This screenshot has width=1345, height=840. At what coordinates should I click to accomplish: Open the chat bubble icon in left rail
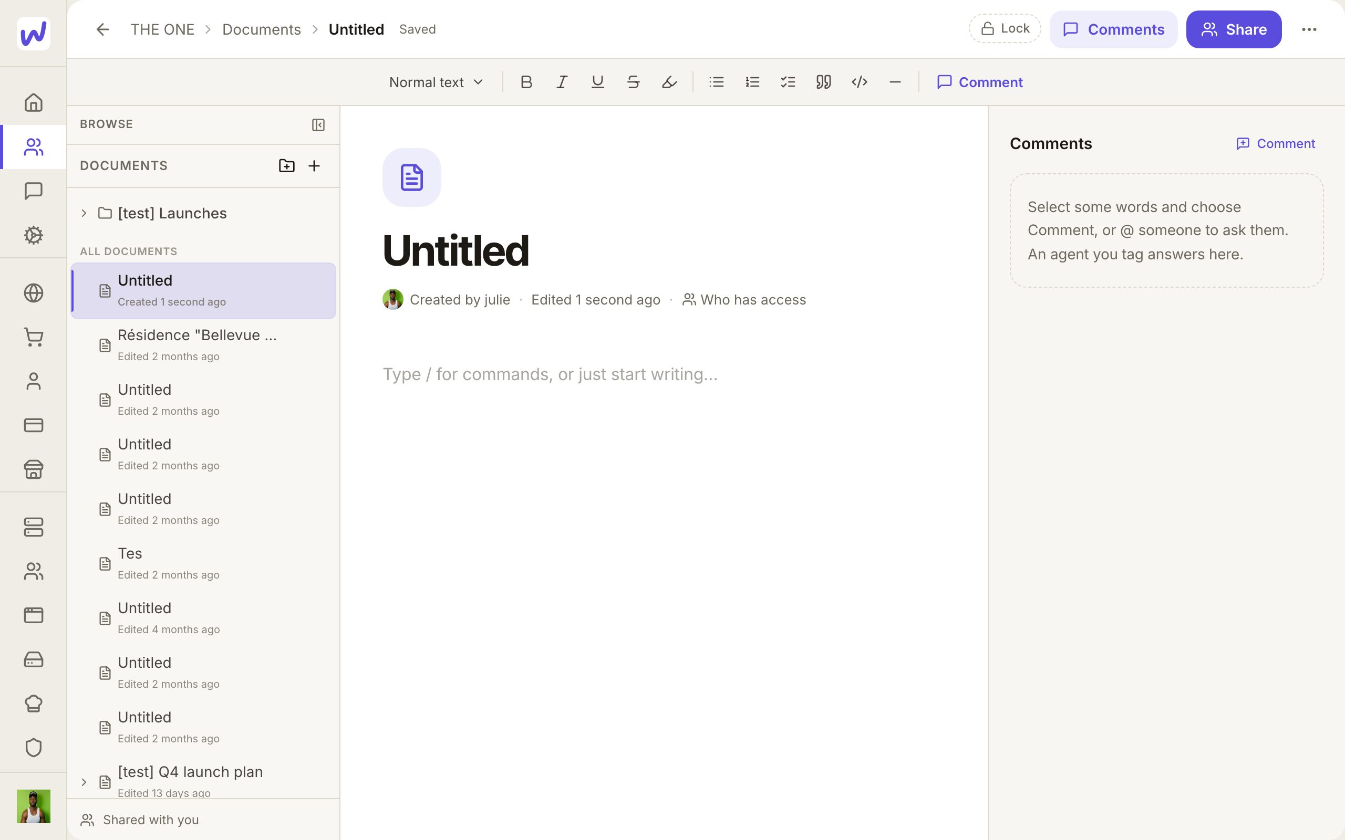coord(33,191)
